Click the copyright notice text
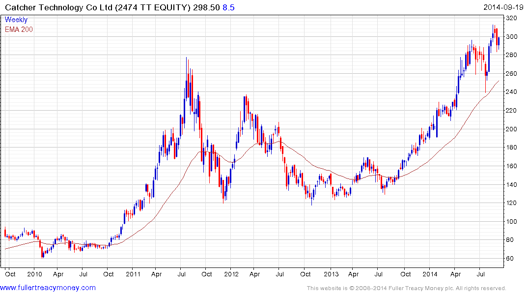This screenshot has height=295, width=528. tap(407, 288)
